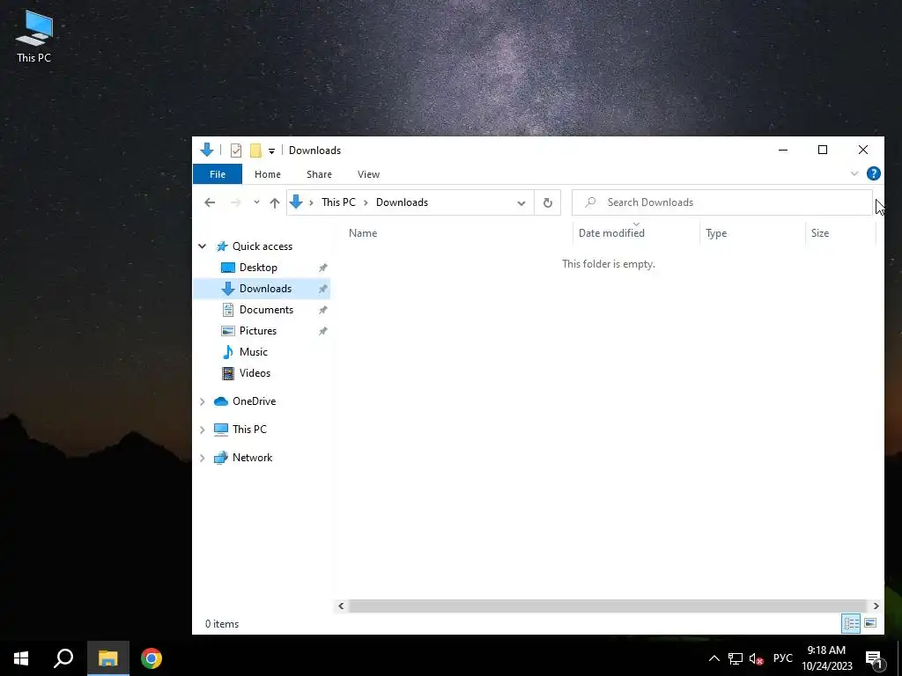
Task: Open the clock and date flyout
Action: tap(826, 658)
